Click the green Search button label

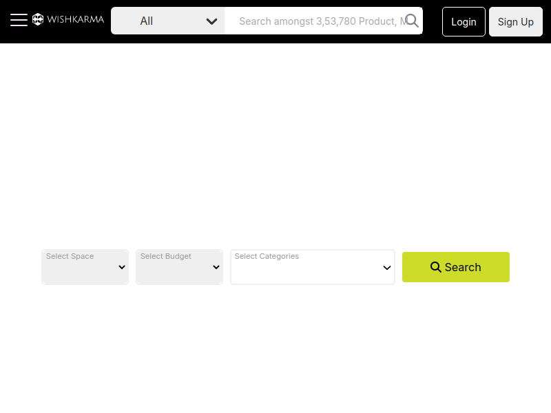point(462,267)
